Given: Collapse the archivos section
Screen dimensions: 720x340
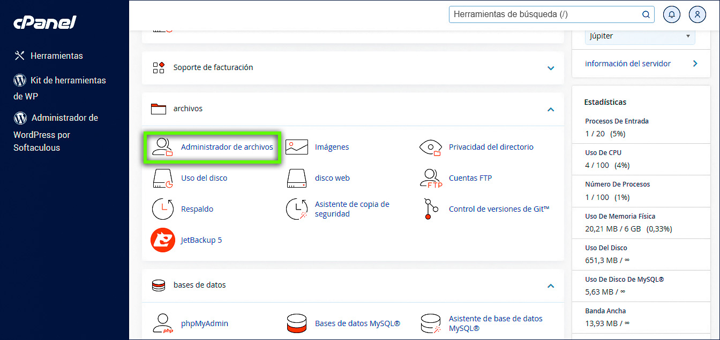Looking at the screenshot, I should (x=550, y=109).
